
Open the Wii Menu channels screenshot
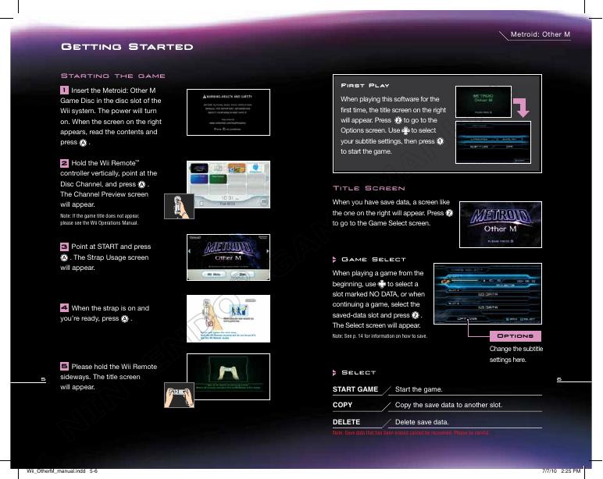click(228, 184)
